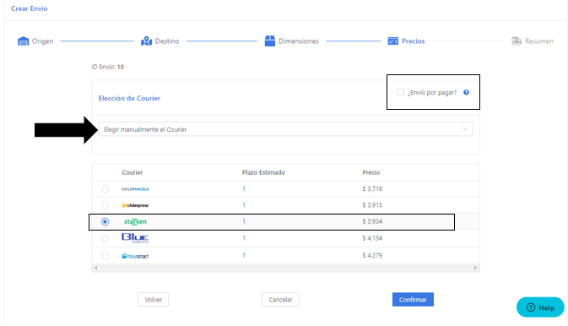Click the Elección de Courier heading

click(x=129, y=98)
